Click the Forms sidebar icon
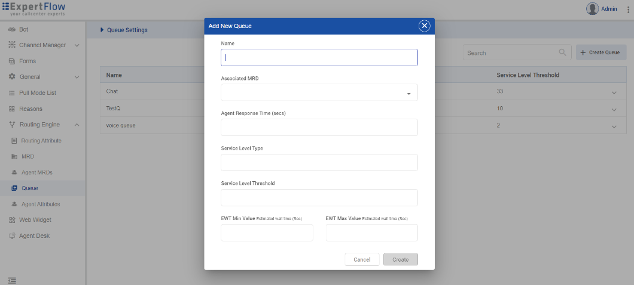 point(12,61)
